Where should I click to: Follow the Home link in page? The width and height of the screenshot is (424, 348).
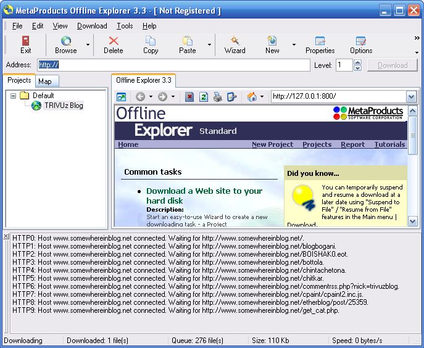coord(128,144)
